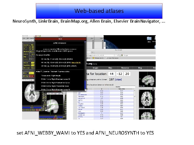Click the yellow Axial Image button in AFNI
194x145 pixels.
pos(33,63)
